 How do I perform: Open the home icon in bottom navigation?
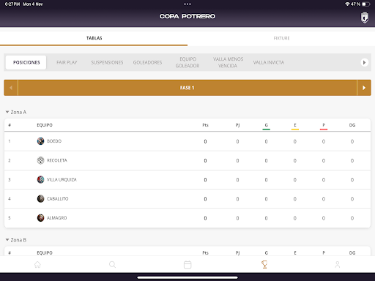pos(37,264)
